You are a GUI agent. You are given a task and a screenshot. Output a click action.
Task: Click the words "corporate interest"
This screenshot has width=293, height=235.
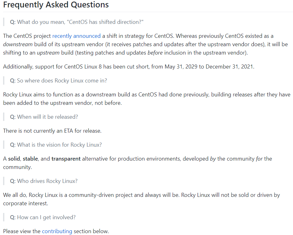[x=25, y=204]
